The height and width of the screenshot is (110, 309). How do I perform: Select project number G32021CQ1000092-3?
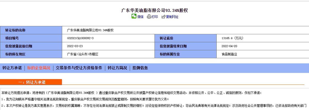80,38
